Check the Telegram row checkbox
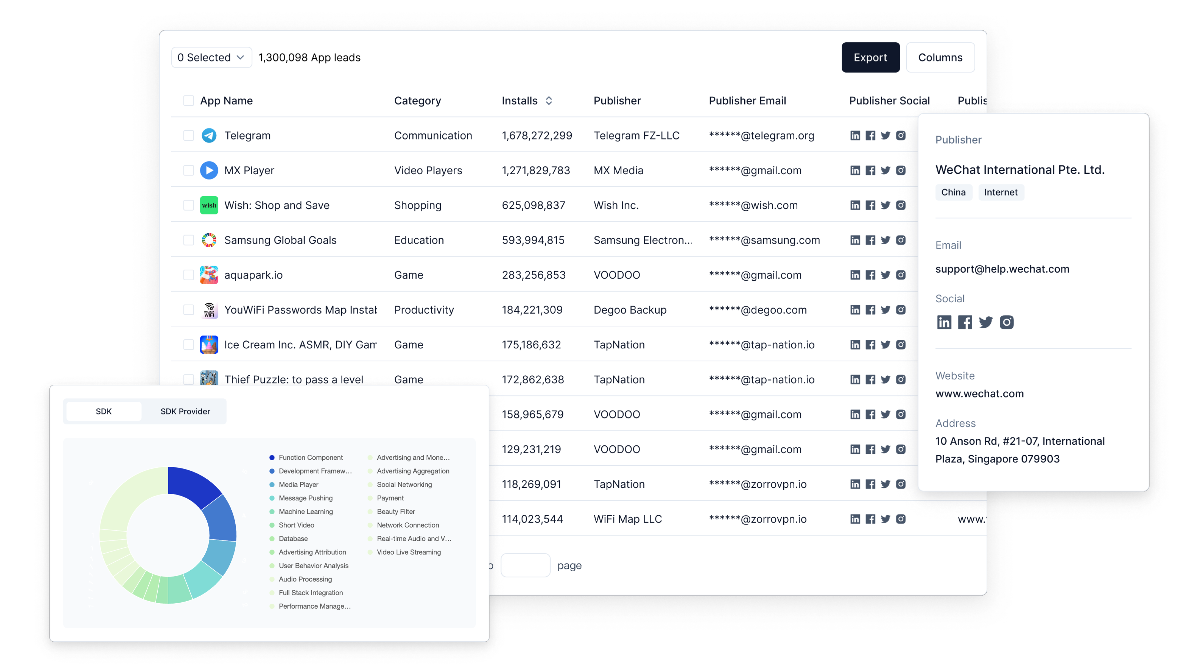Image resolution: width=1185 pixels, height=669 pixels. coord(188,135)
